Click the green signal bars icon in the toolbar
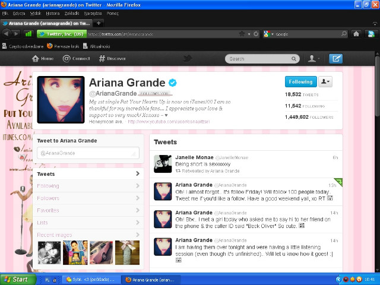Screen dimensions: 380x285 pos(28,34)
